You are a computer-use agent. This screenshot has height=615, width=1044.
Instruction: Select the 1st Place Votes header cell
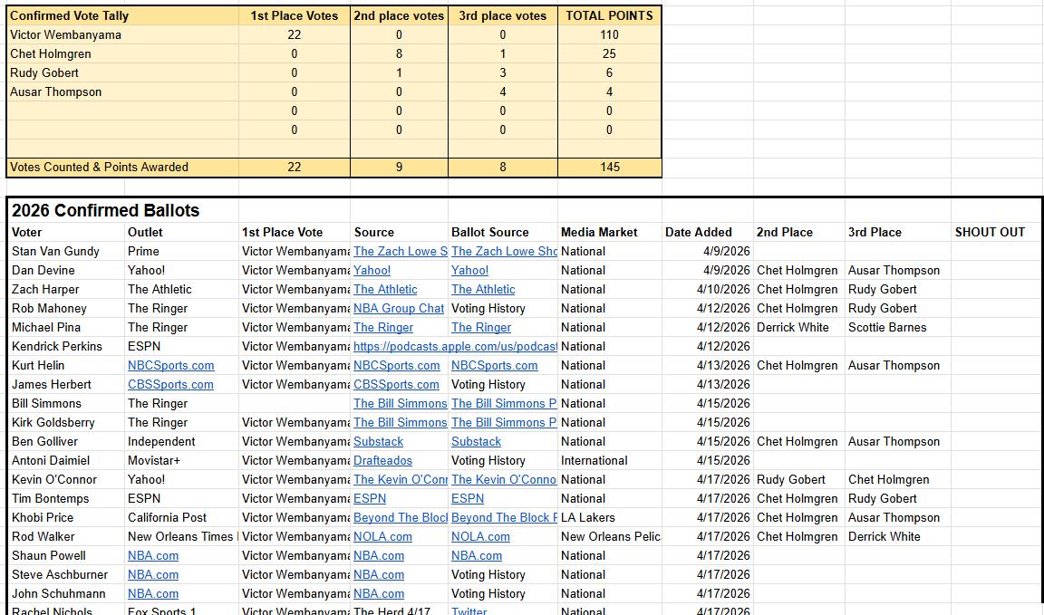click(295, 15)
